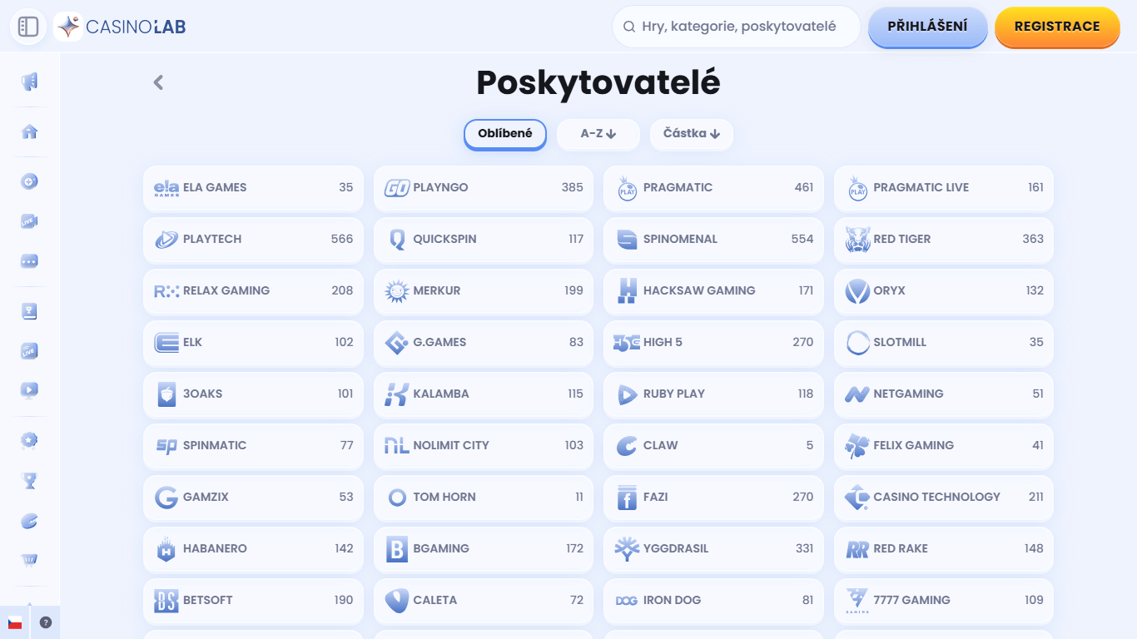Open the help question mark icon
Screen dimensions: 1137x639
point(46,622)
